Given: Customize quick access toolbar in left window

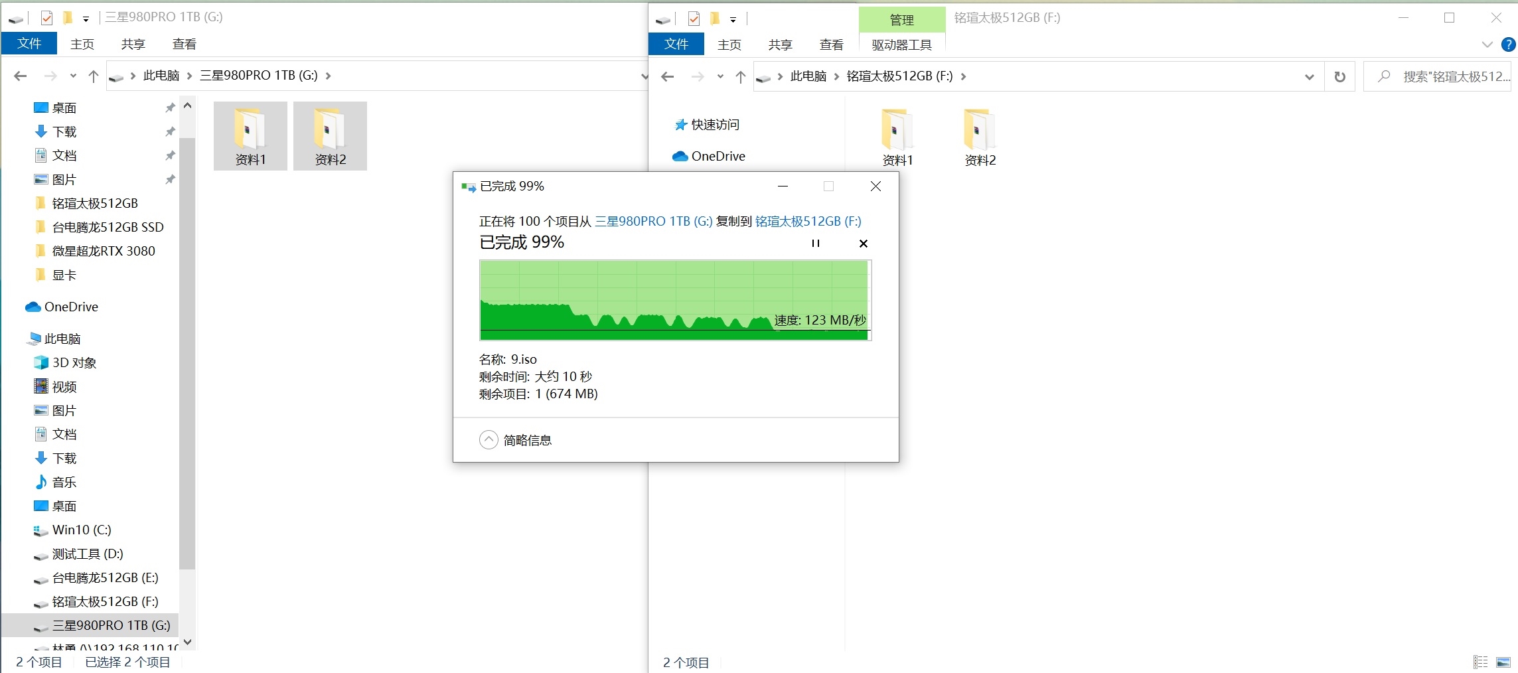Looking at the screenshot, I should 86,19.
